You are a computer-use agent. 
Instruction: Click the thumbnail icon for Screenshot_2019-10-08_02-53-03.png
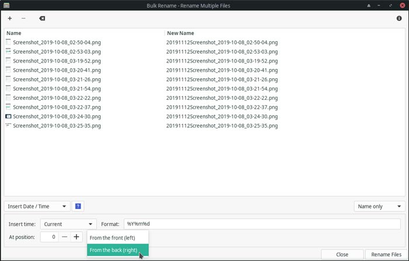(x=8, y=51)
